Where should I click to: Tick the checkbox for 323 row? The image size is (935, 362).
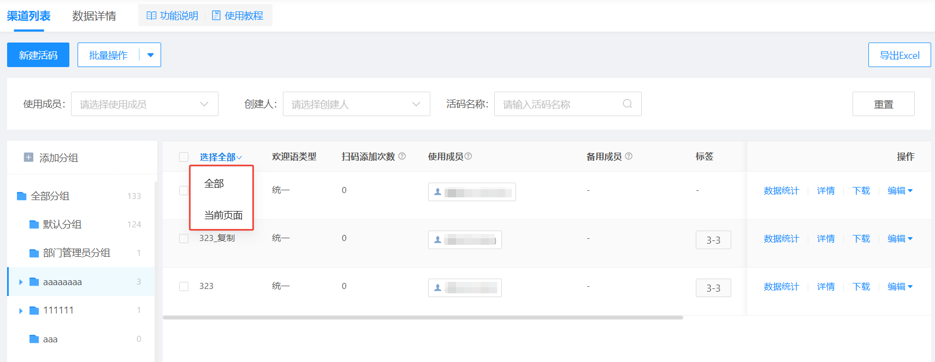(184, 286)
